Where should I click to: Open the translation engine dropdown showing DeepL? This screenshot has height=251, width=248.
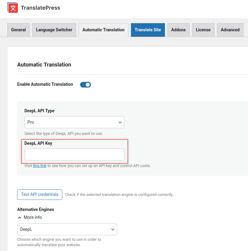pos(67,229)
